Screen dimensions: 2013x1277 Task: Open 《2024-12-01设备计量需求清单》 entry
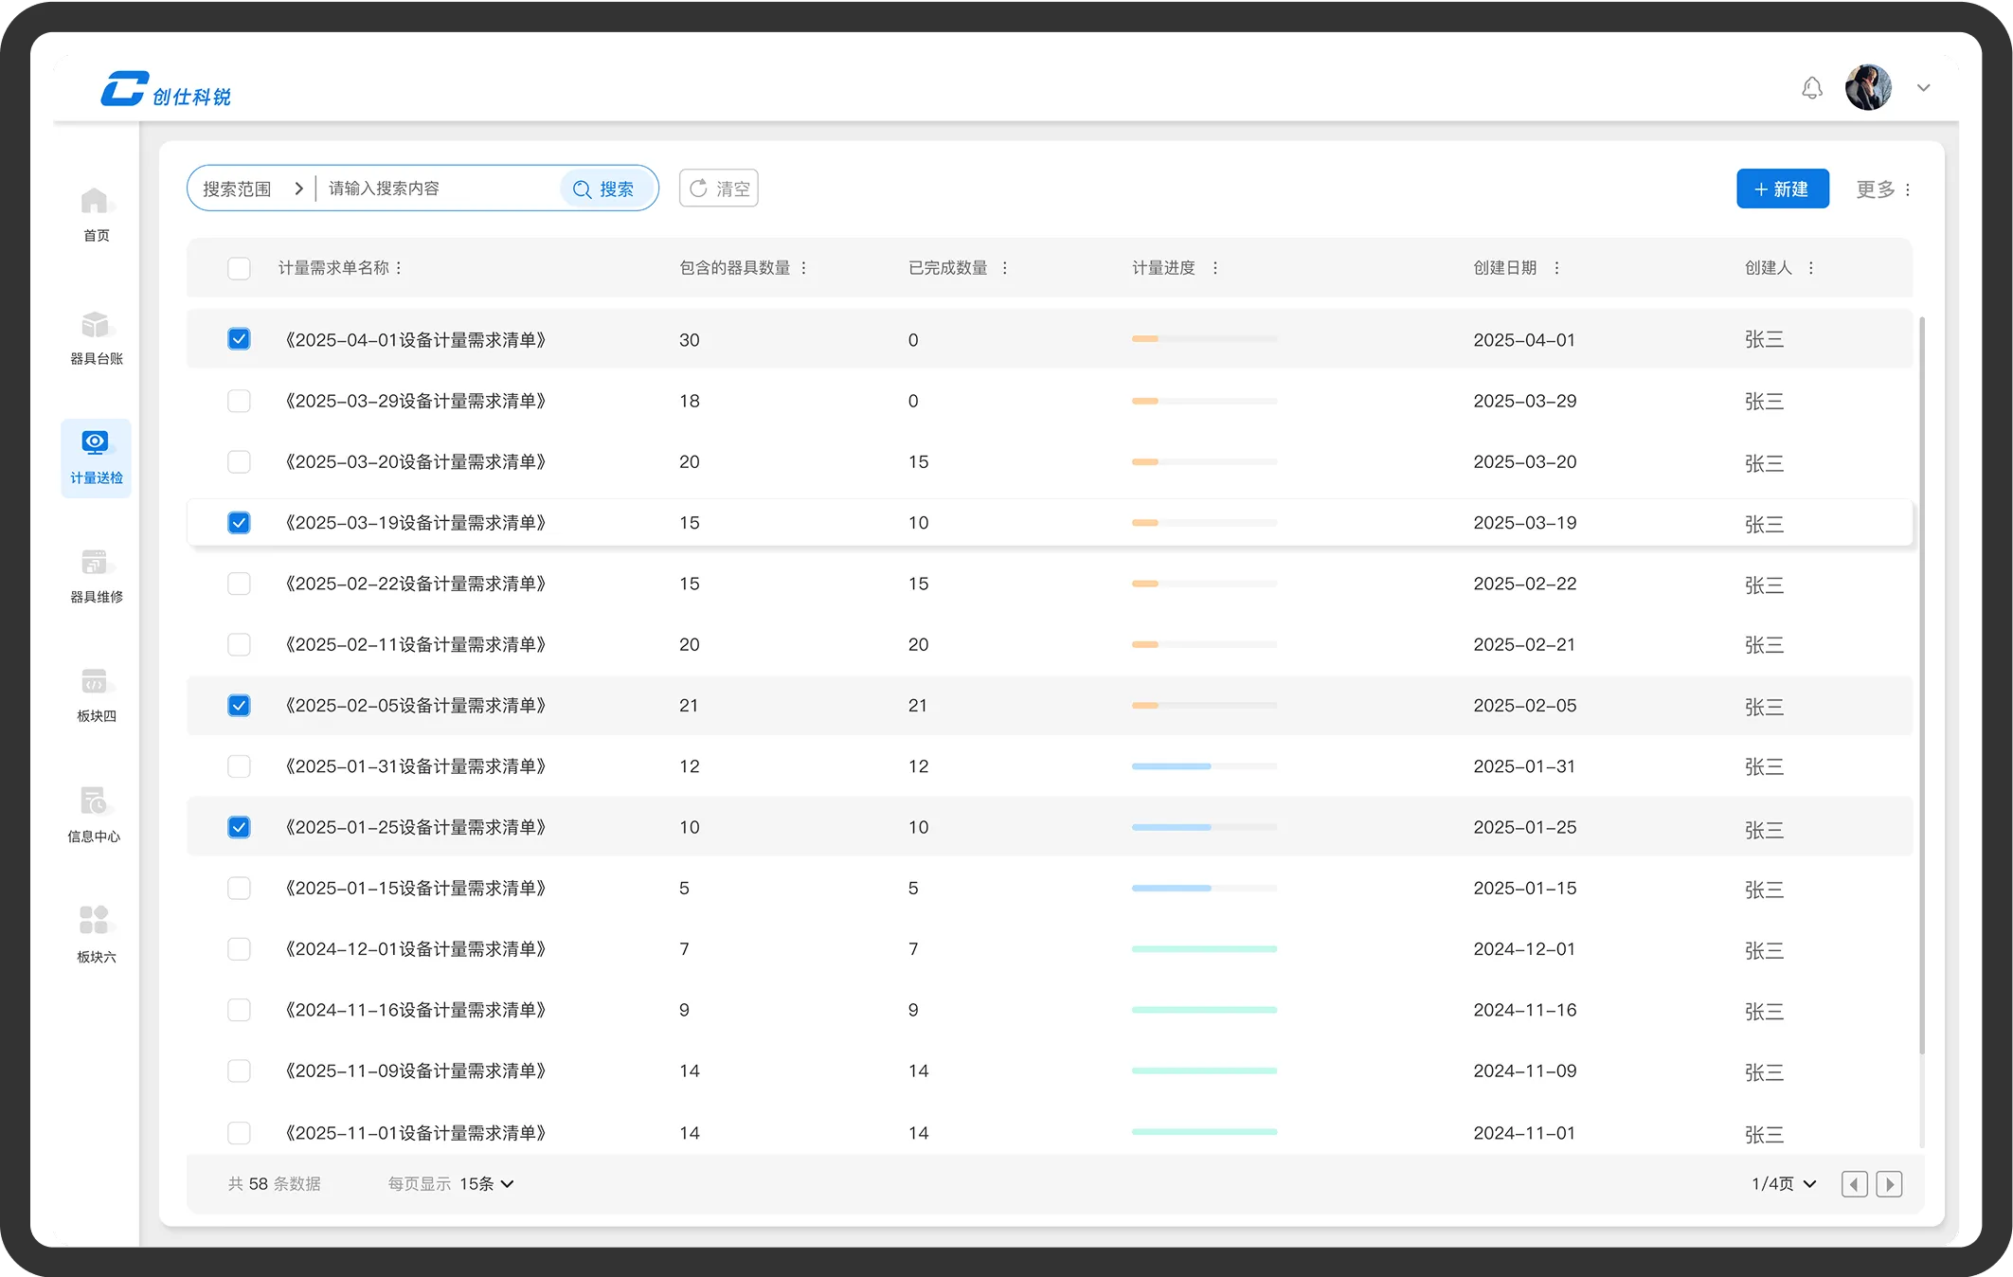[415, 949]
